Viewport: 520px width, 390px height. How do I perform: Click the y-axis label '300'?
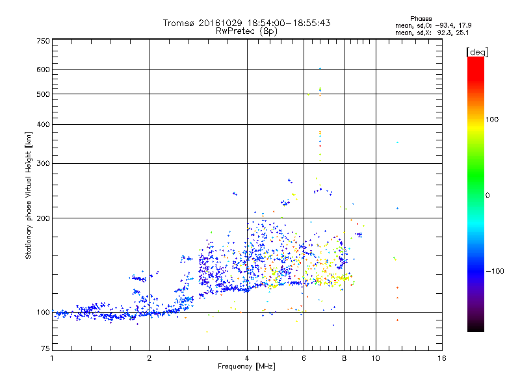[x=43, y=164]
